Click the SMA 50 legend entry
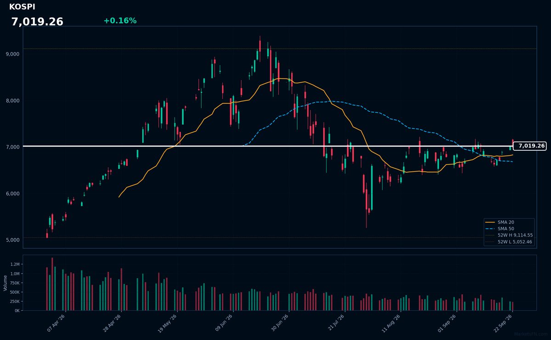 (x=509, y=229)
